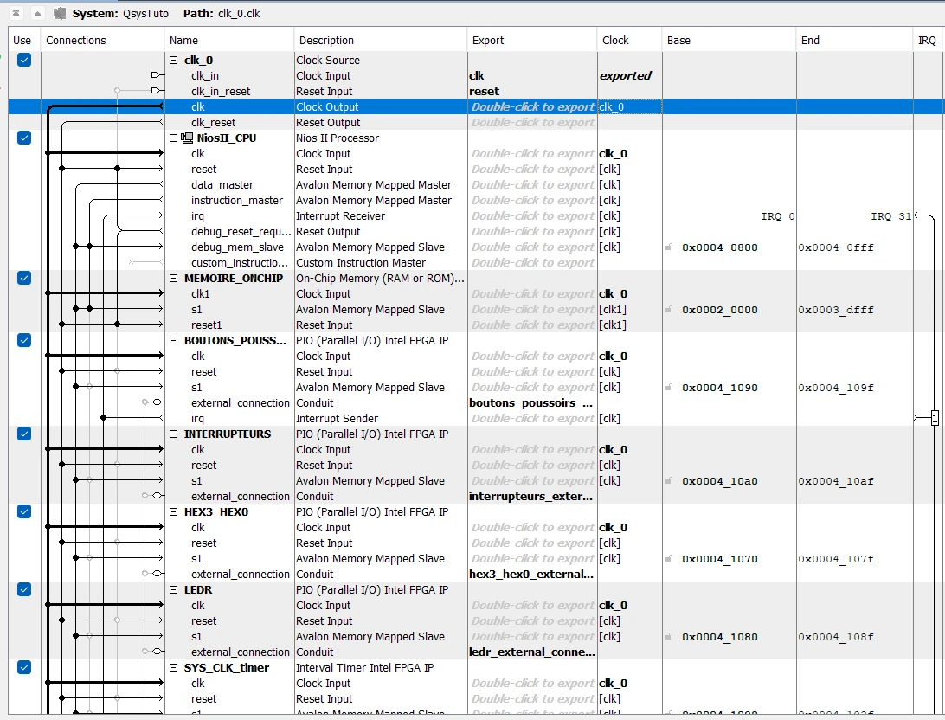
Task: Click lock icon beside base 0x0002_0000
Action: point(668,310)
